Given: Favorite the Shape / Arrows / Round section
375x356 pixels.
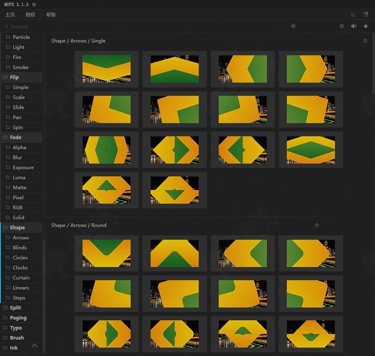Looking at the screenshot, I should [317, 225].
